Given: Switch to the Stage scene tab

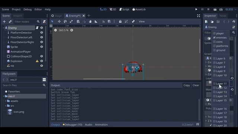Looking at the screenshot, I should click(x=57, y=16).
